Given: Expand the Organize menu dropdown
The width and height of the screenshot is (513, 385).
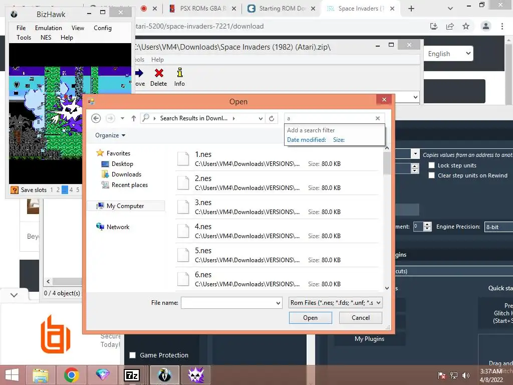Looking at the screenshot, I should pos(110,135).
